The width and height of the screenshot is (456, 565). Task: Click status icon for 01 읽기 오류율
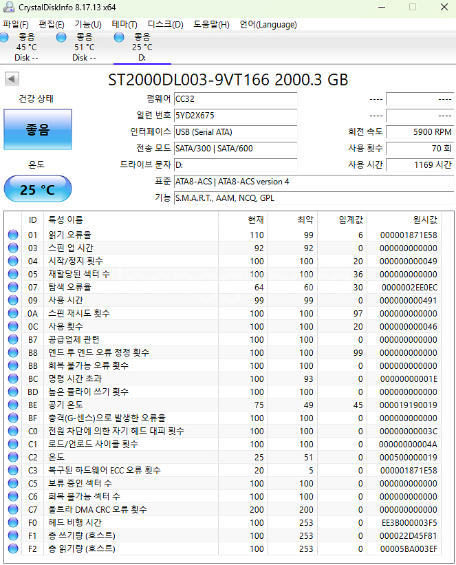pyautogui.click(x=13, y=235)
